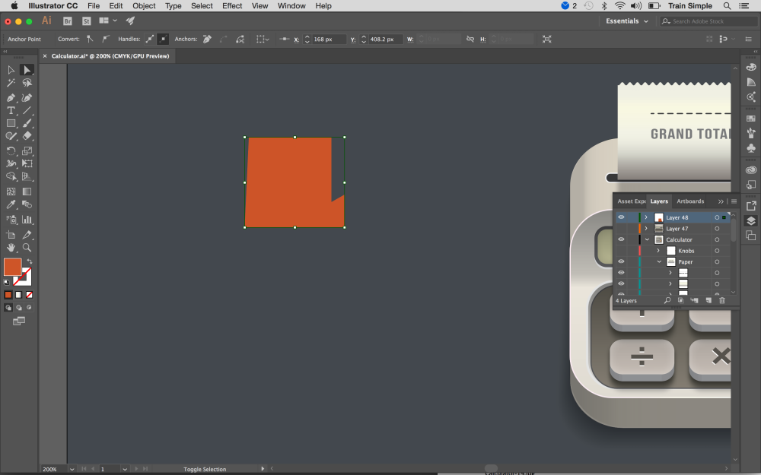
Task: Click the Fill color swatch
Action: coord(12,267)
